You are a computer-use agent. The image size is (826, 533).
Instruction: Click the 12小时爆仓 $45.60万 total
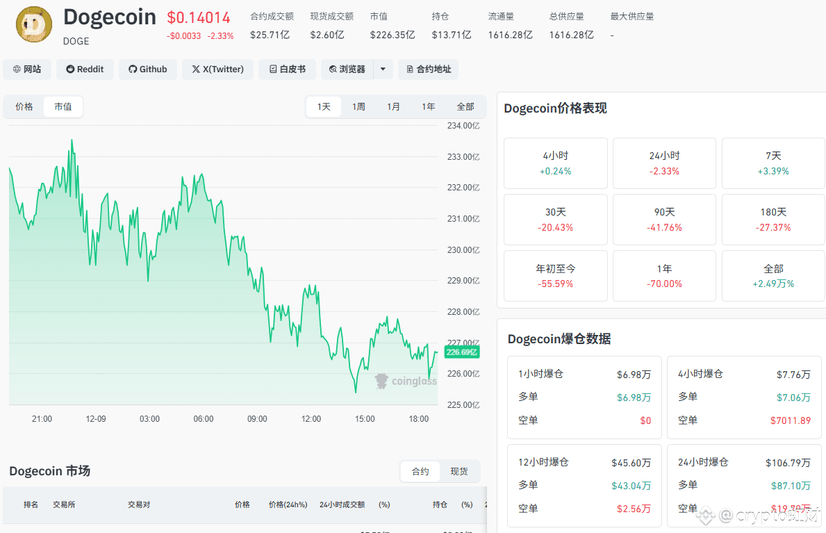[x=631, y=463]
